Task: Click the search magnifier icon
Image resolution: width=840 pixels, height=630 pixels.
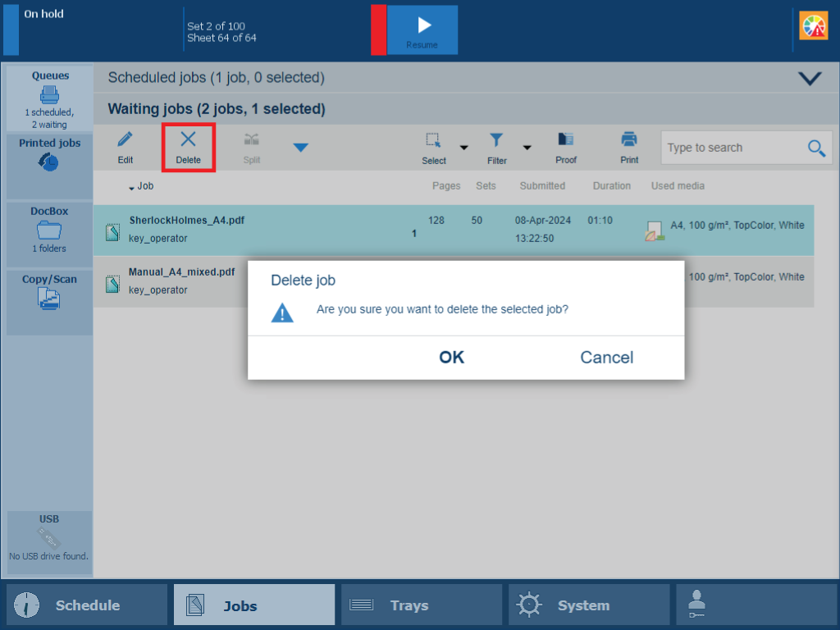Action: tap(815, 148)
